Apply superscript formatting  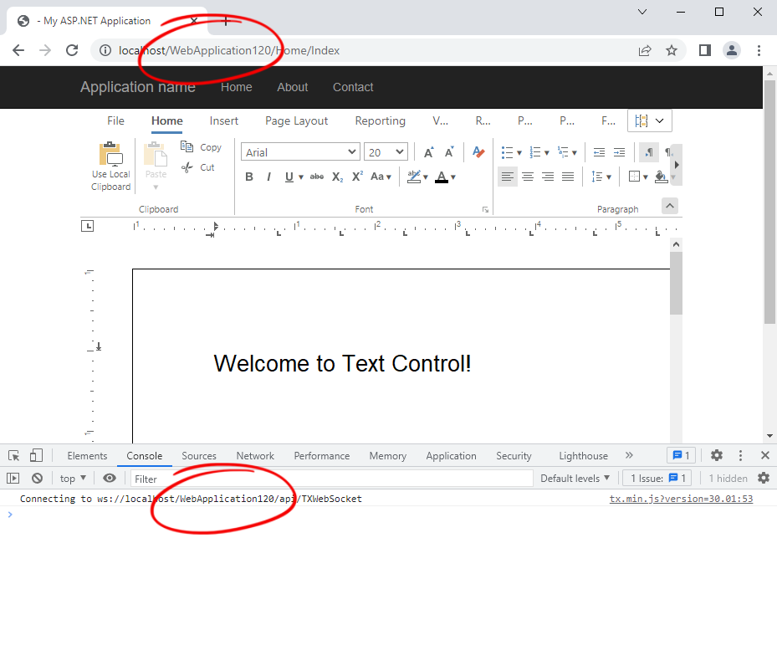pyautogui.click(x=357, y=177)
